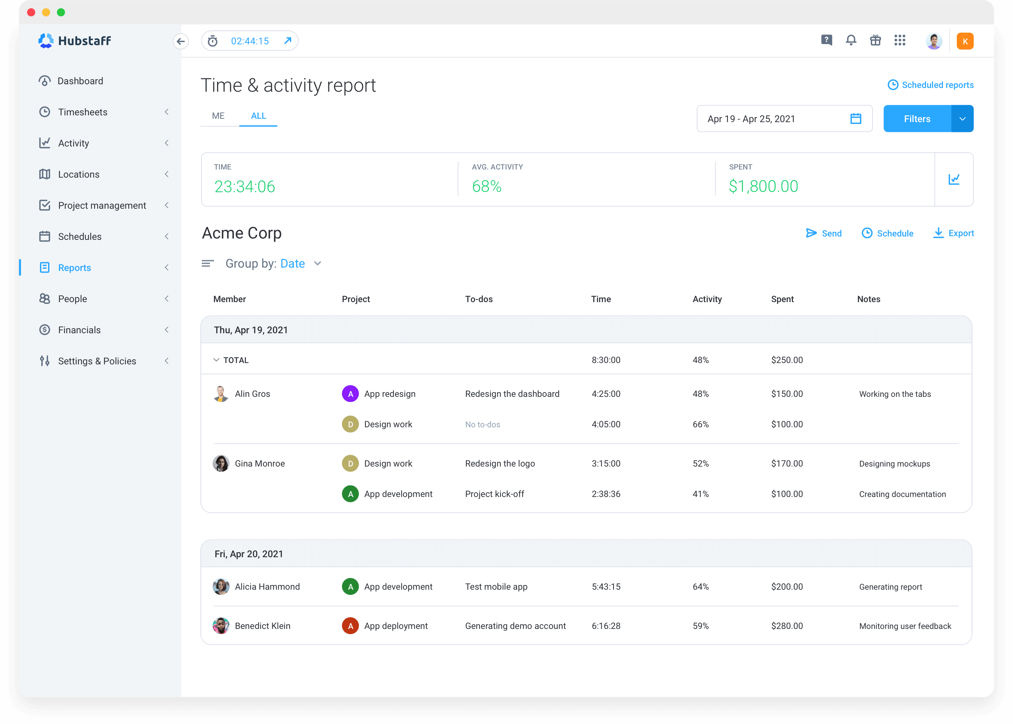Viewport: 1013px width, 724px height.
Task: Click the grid/apps menu icon
Action: tap(900, 41)
